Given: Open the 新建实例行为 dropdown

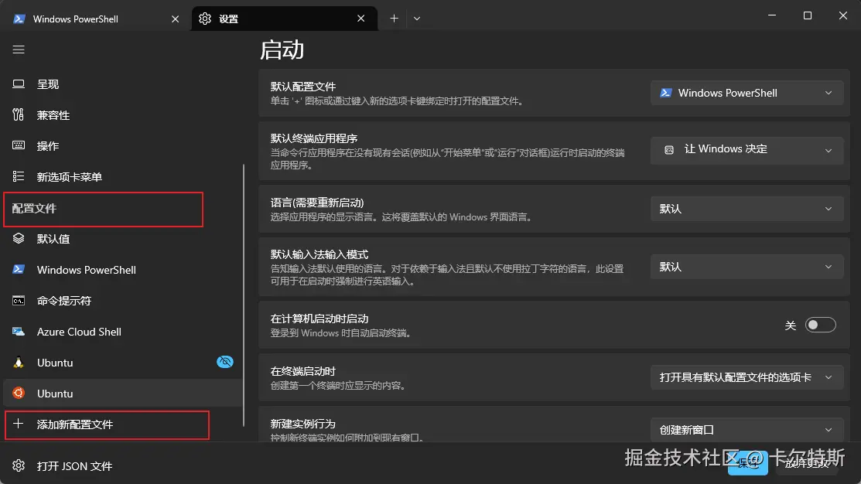Looking at the screenshot, I should tap(746, 430).
